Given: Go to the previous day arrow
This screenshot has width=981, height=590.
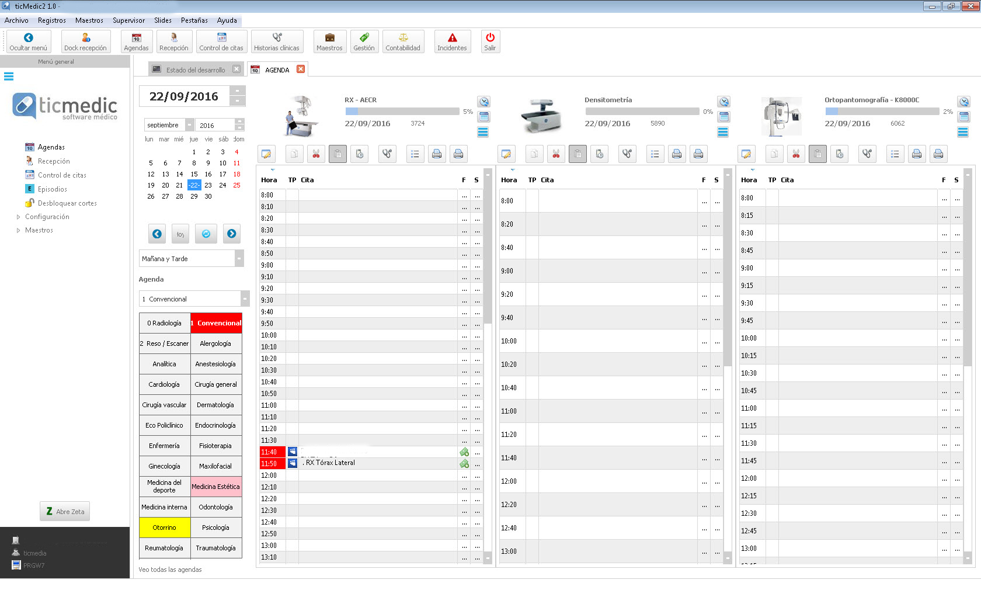Looking at the screenshot, I should pyautogui.click(x=157, y=234).
